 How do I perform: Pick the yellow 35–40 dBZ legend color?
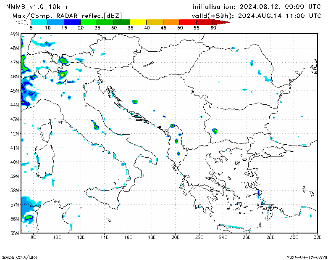click(138, 22)
